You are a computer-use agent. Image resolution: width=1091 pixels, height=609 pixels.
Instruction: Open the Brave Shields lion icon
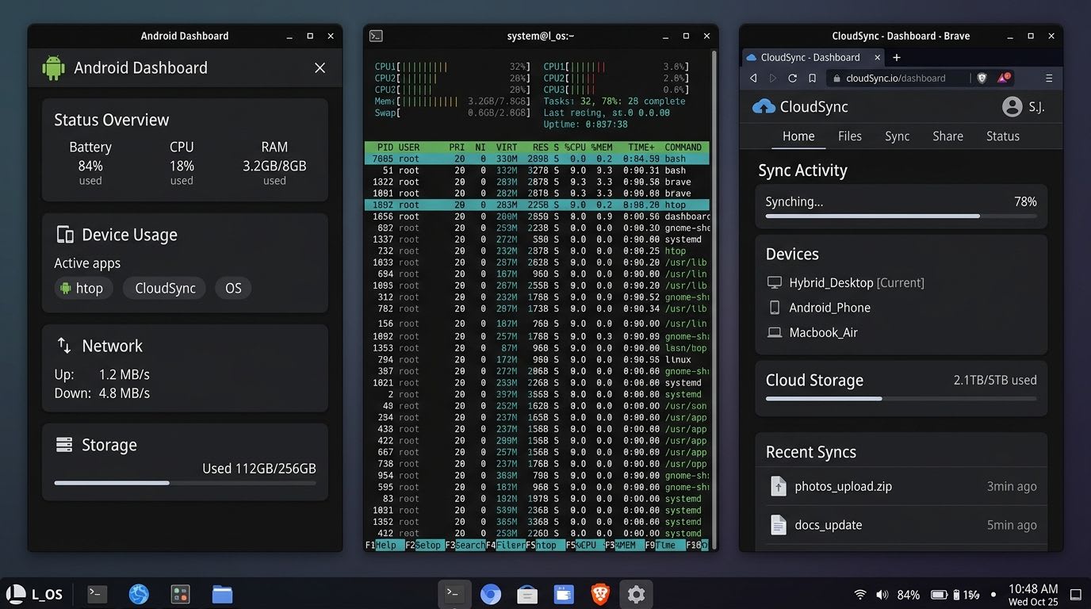(x=982, y=78)
